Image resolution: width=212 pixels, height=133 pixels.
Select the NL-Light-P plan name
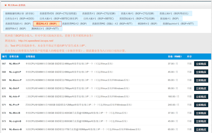(x=15, y=72)
